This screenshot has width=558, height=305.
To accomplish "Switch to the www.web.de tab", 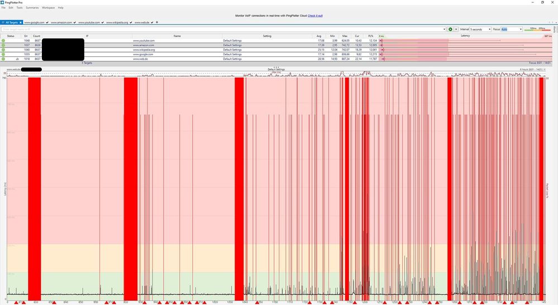I will [x=142, y=22].
